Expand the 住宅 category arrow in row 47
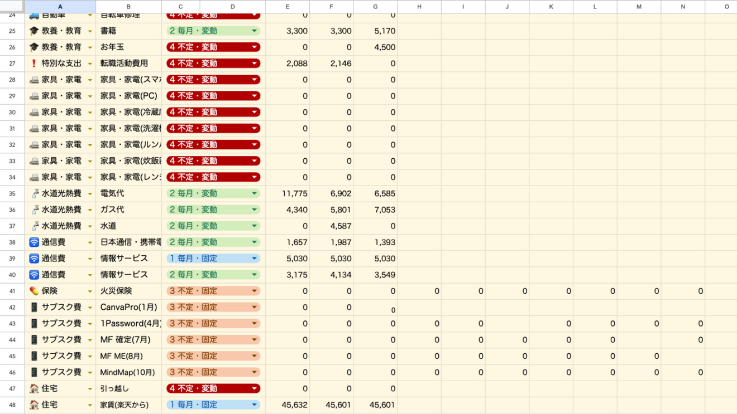The width and height of the screenshot is (737, 414). point(90,389)
